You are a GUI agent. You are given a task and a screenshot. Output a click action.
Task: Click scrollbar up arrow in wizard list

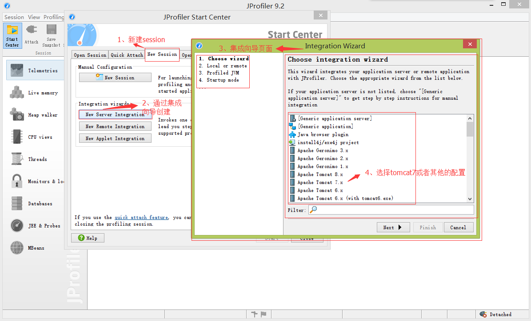pyautogui.click(x=470, y=118)
